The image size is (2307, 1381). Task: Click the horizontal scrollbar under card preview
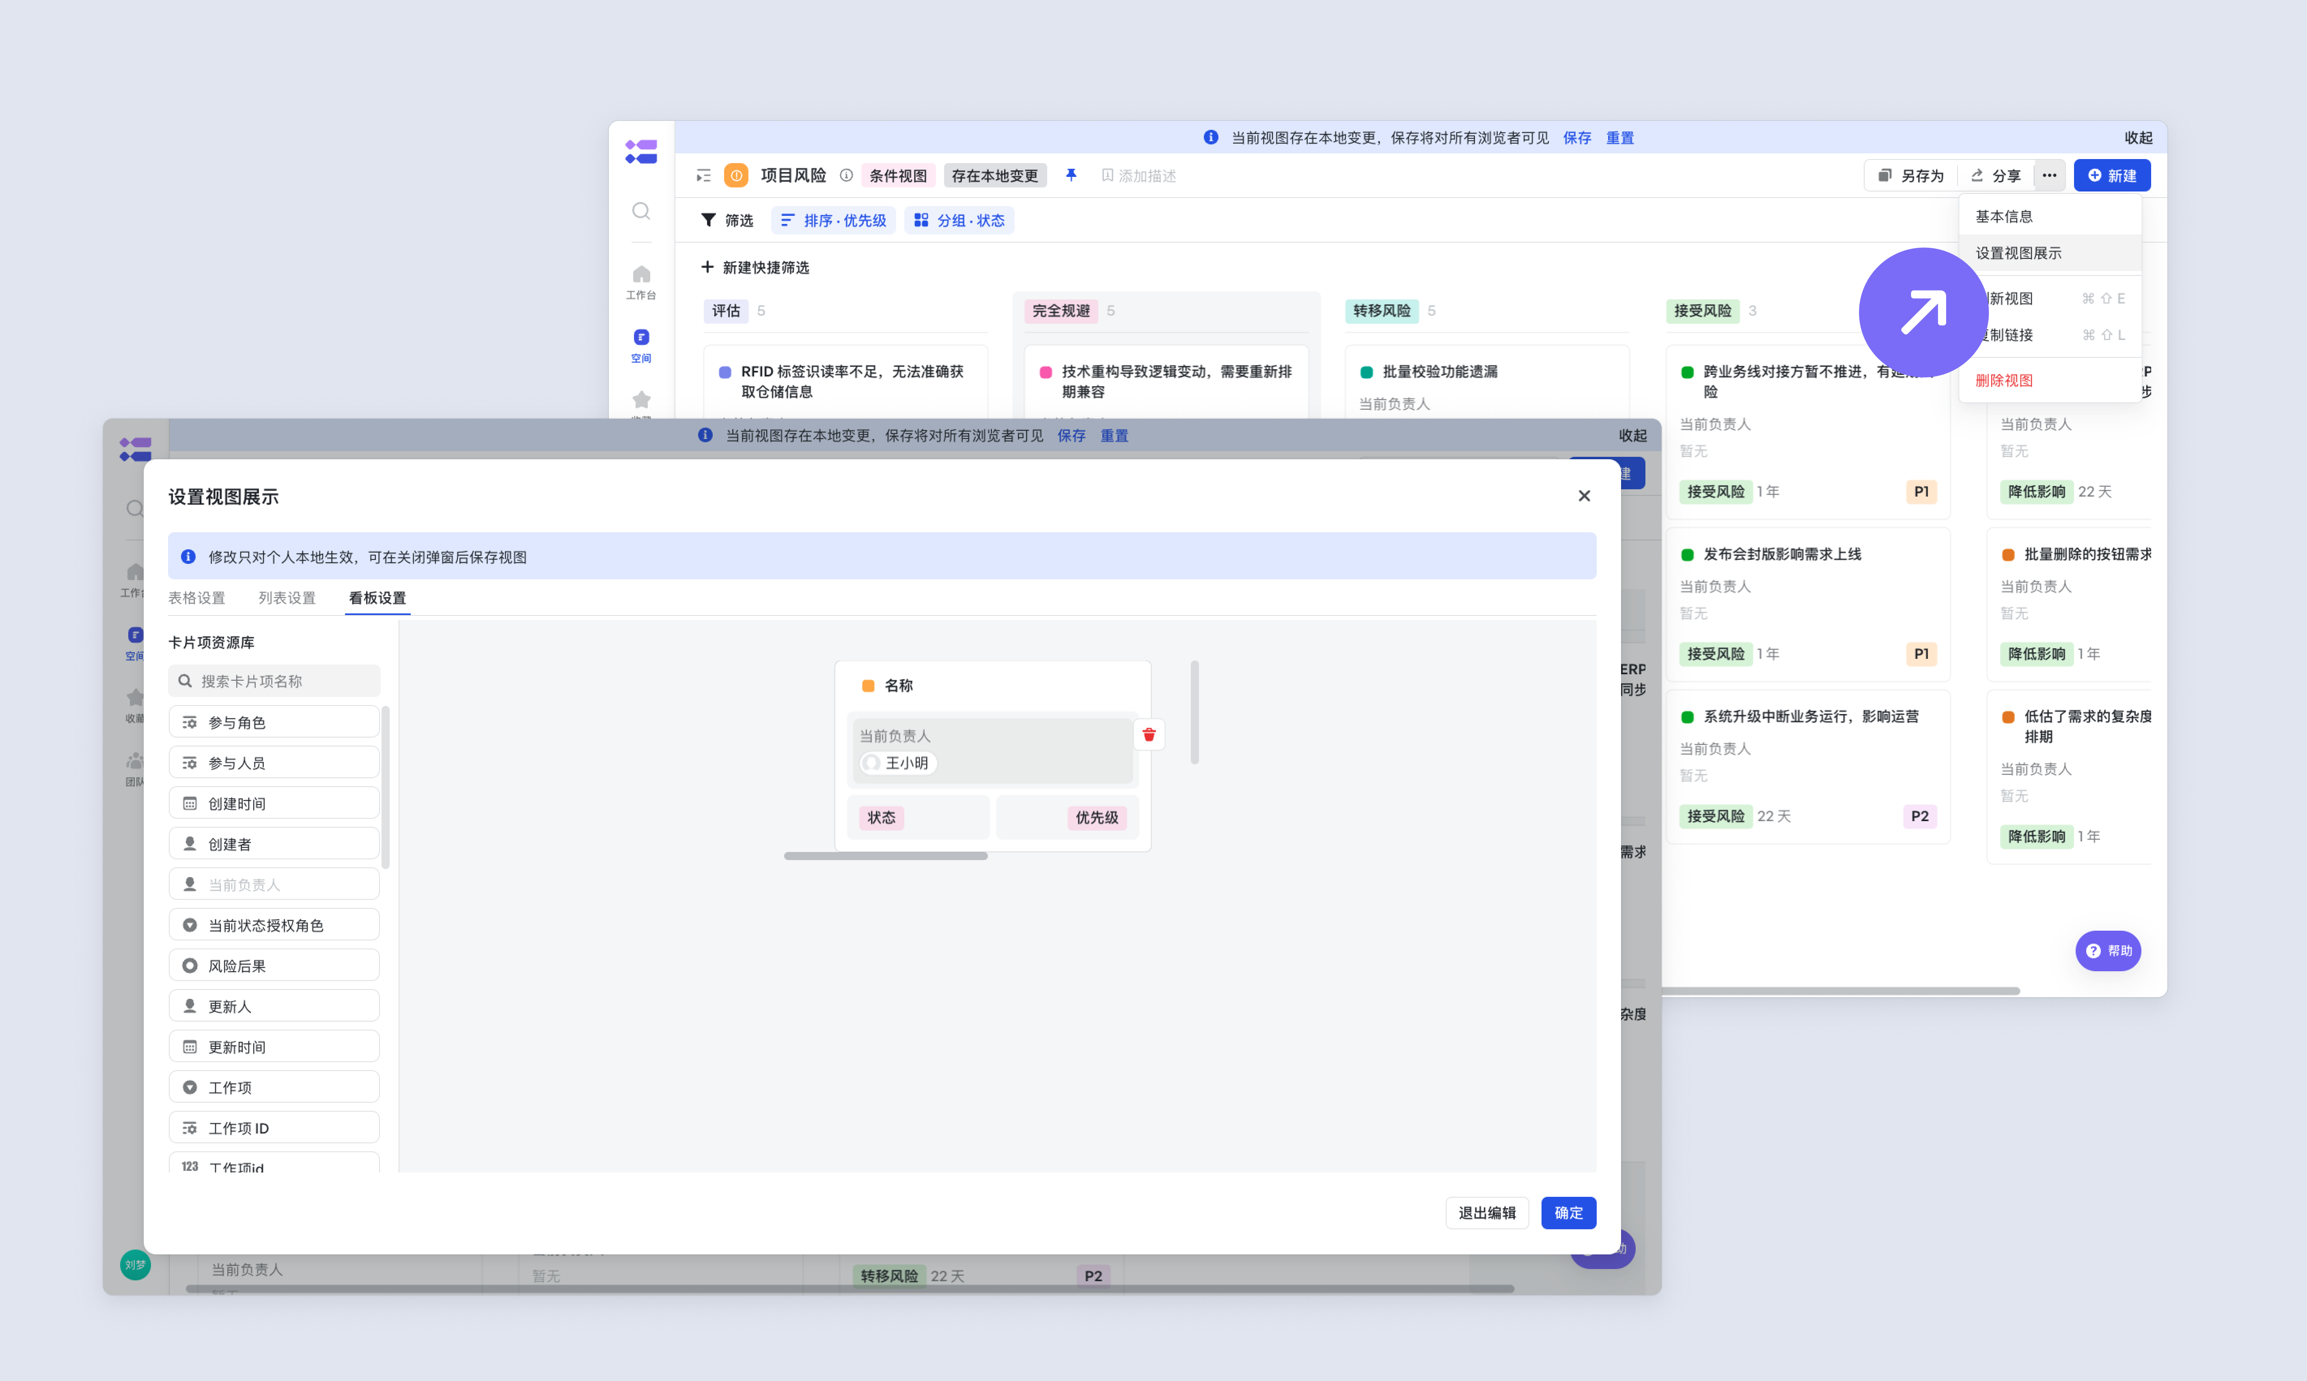click(x=885, y=856)
